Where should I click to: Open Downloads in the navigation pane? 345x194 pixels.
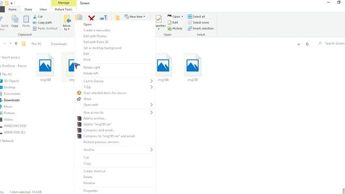12,100
